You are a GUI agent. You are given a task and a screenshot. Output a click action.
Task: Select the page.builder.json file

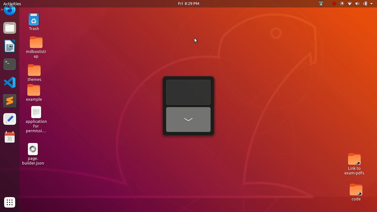[33, 149]
